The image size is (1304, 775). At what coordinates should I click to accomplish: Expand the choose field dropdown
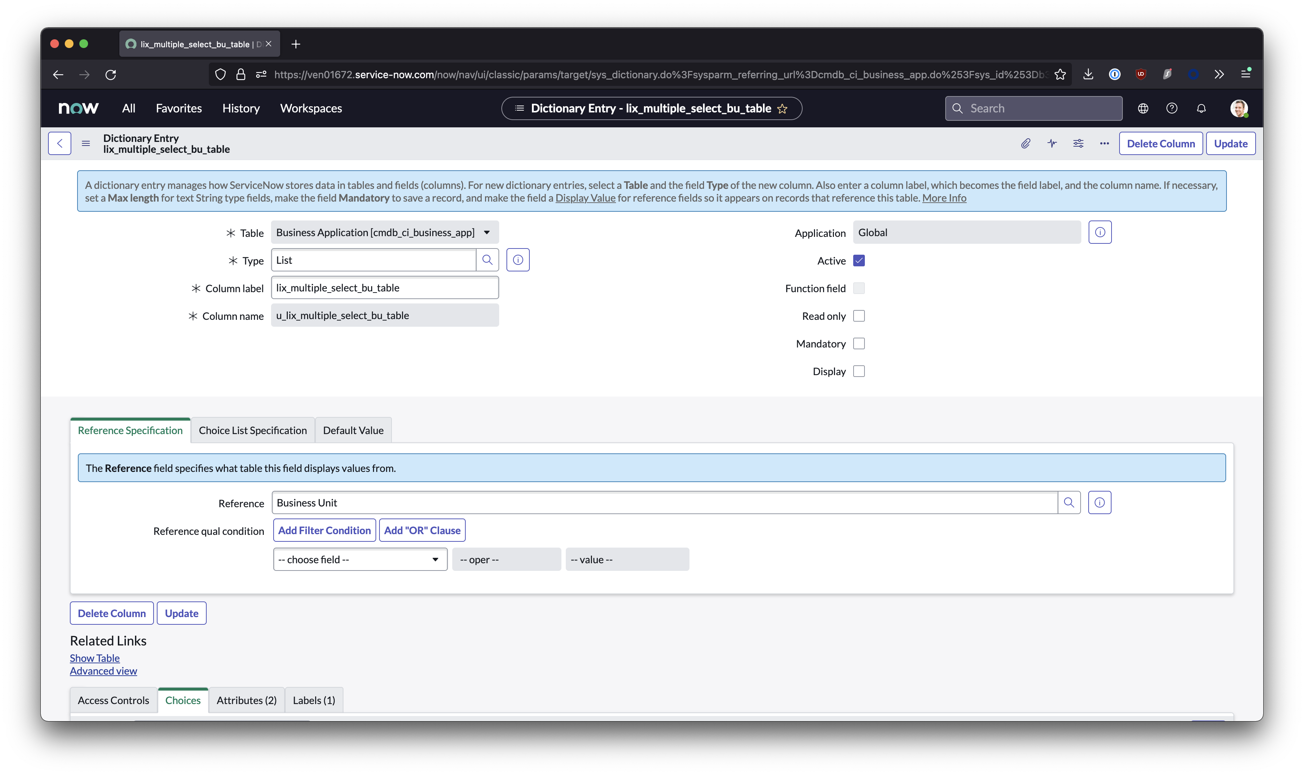tap(360, 560)
